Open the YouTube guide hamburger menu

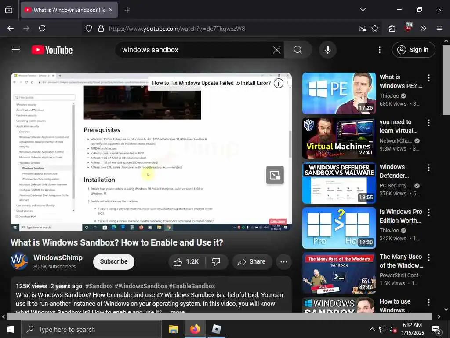click(x=16, y=50)
